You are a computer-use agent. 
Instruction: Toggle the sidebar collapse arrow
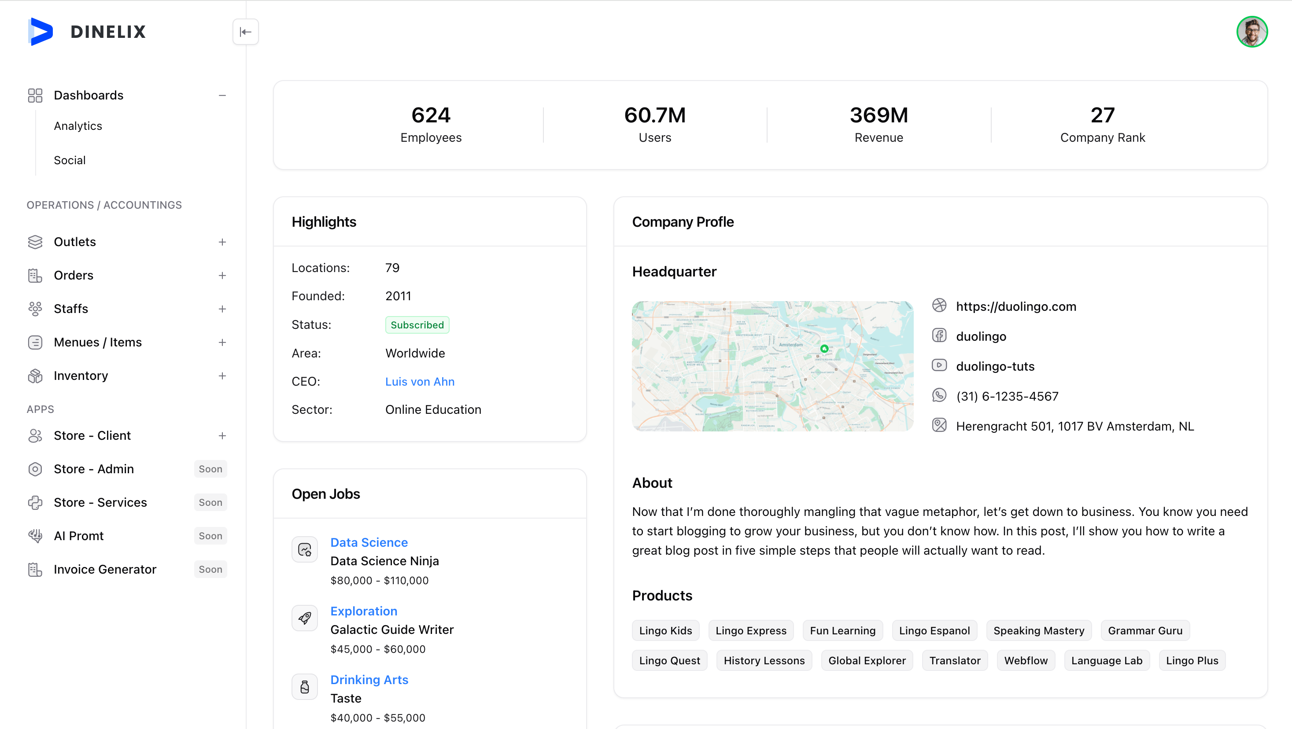(x=246, y=32)
